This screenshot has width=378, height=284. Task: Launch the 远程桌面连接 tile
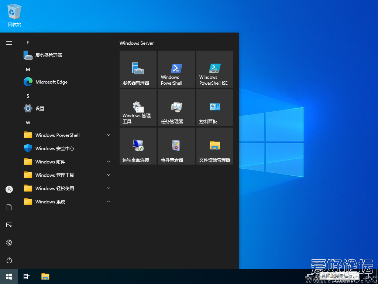(x=138, y=146)
